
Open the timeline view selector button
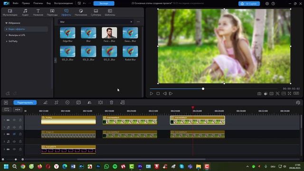[7, 110]
